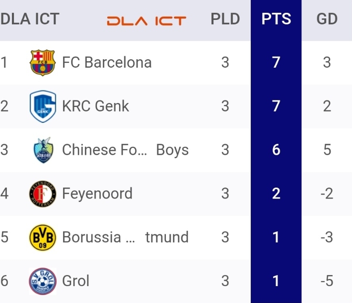Screen dimensions: 352x303
Task: Click the FC Barcelona club crest
Action: pos(43,63)
